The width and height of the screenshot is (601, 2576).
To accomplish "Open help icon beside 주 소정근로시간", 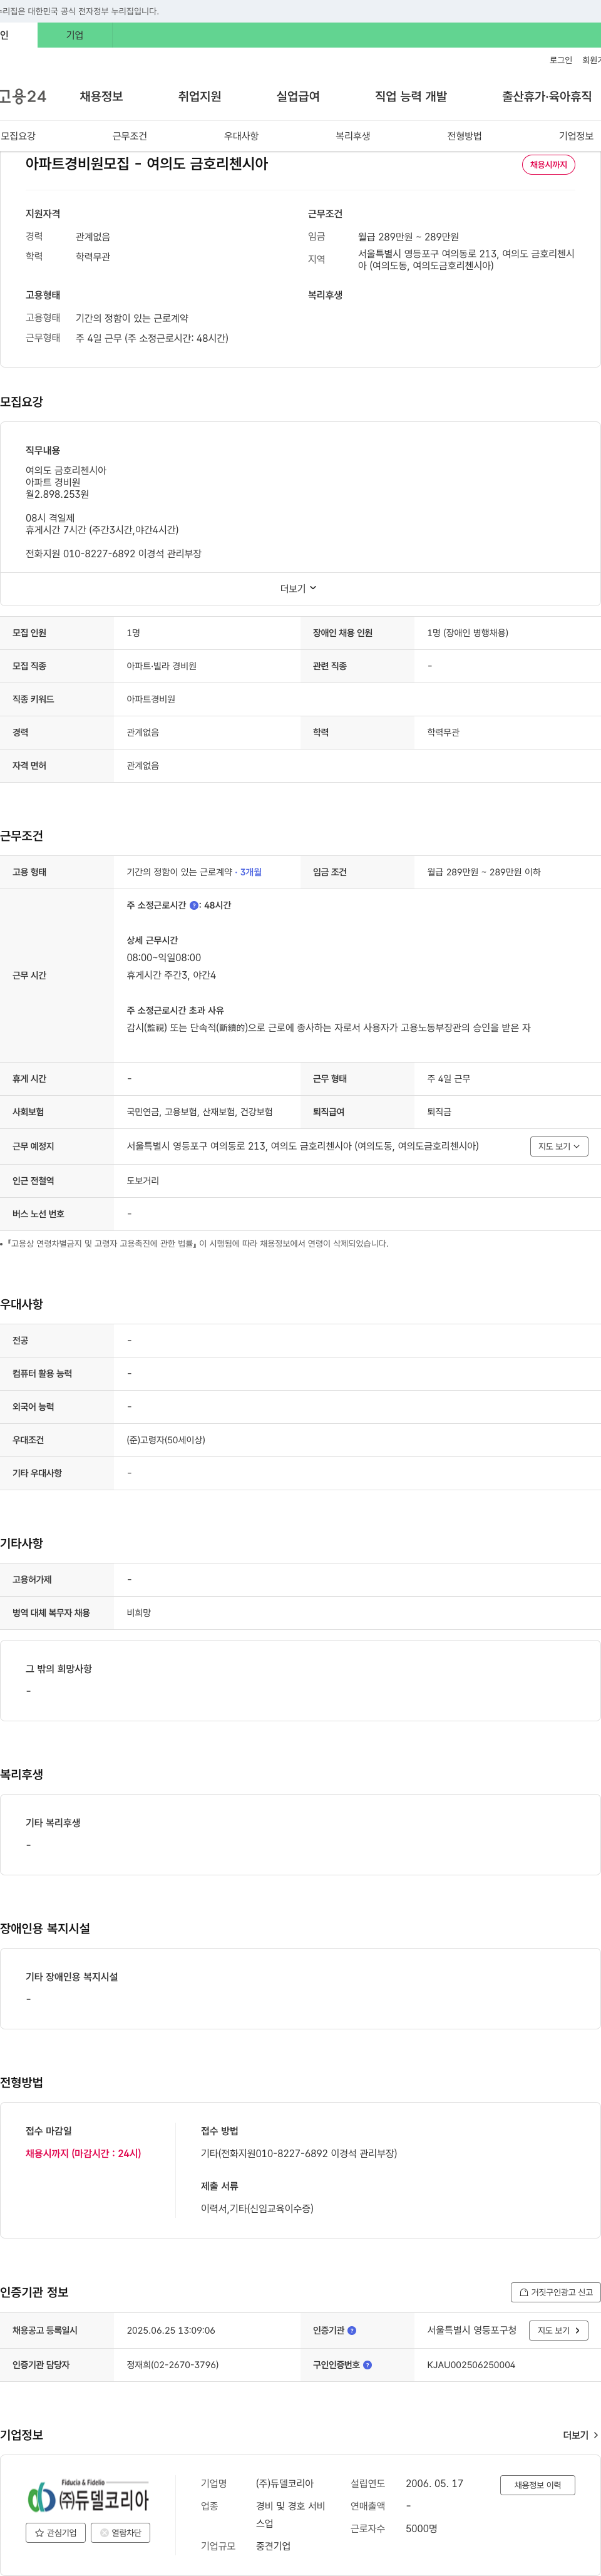I will (x=194, y=905).
